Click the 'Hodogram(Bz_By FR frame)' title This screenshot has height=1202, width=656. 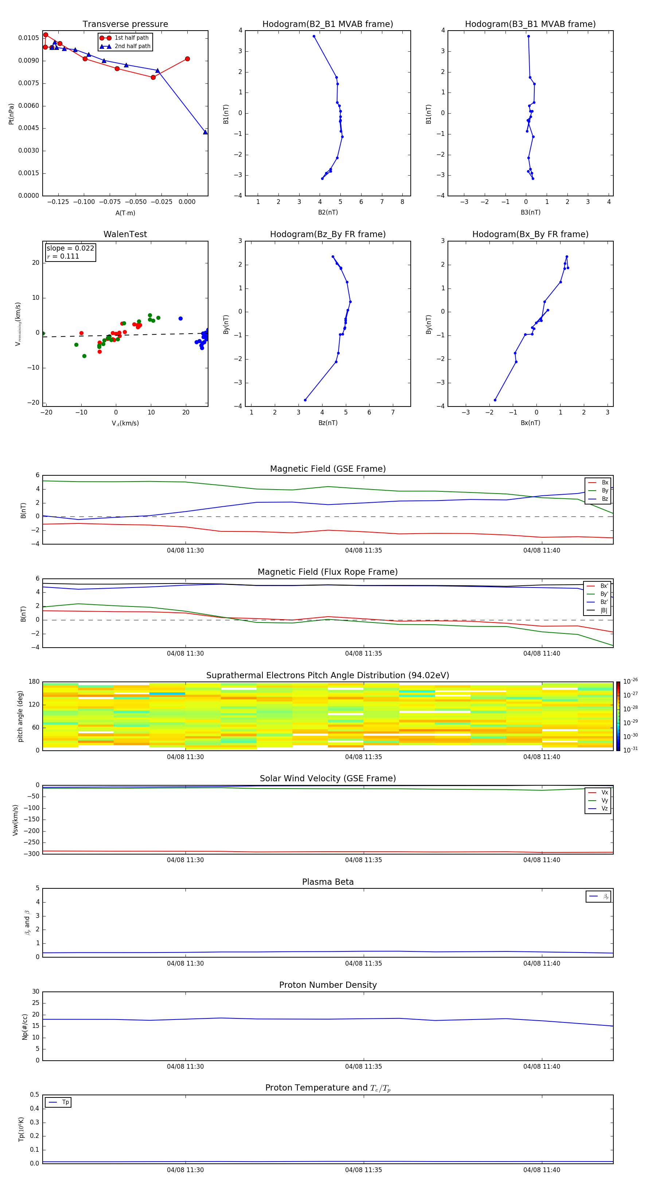click(328, 234)
